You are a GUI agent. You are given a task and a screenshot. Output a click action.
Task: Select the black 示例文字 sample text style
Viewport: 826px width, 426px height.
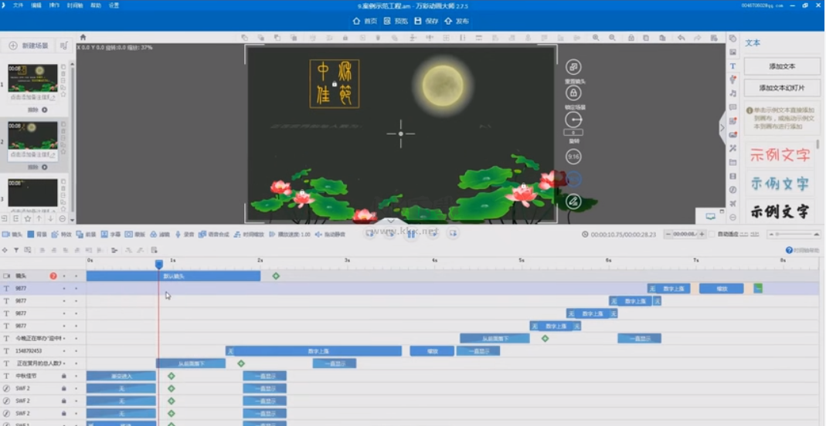coord(780,212)
